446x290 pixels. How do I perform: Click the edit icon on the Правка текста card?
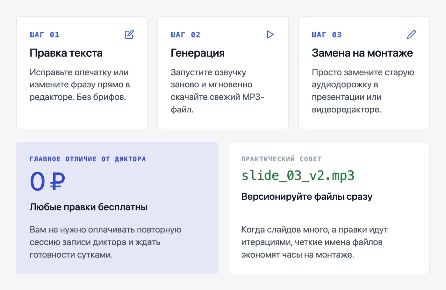[129, 34]
